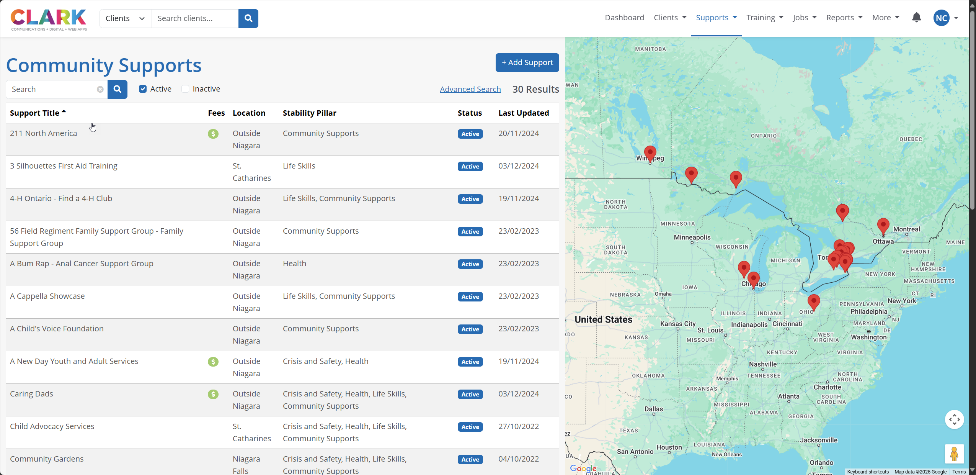Click the fee dollar icon for 211 North America
Screen dimensions: 976x475
coord(213,134)
